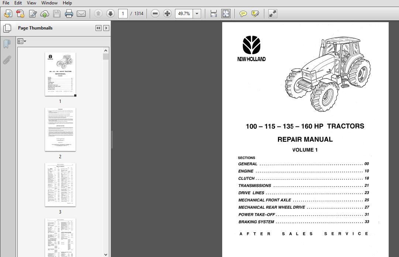Click the REPAIR MANUAL title text

305,139
